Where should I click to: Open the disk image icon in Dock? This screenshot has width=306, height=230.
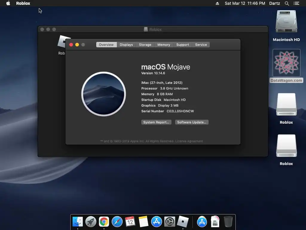[x=215, y=222]
